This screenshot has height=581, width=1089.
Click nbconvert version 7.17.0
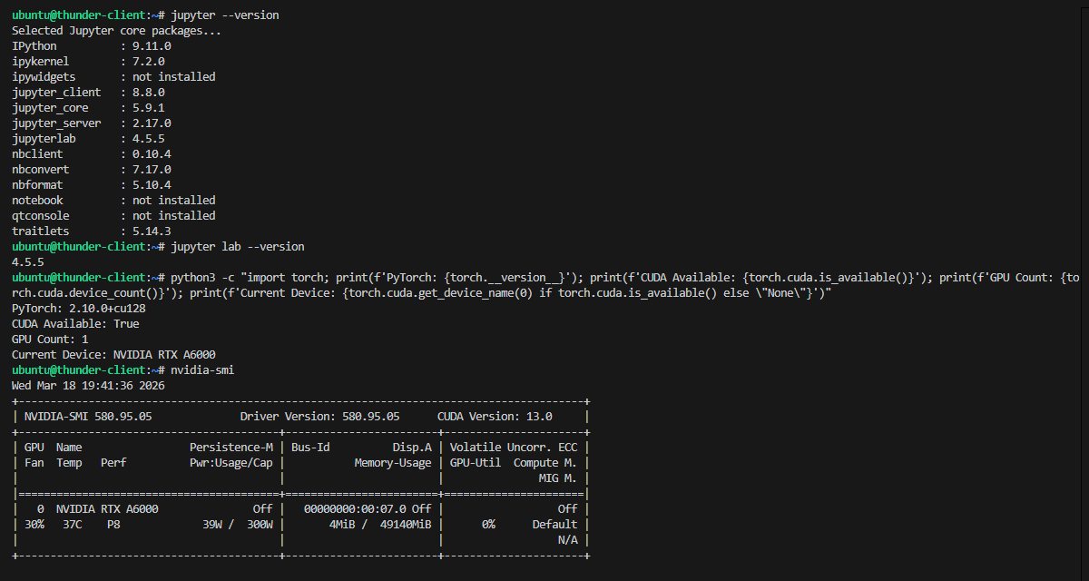point(152,170)
